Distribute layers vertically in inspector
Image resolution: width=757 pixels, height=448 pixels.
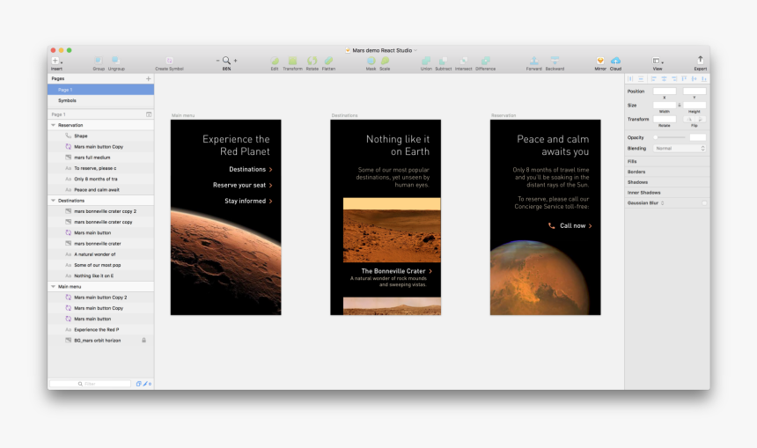pos(641,78)
